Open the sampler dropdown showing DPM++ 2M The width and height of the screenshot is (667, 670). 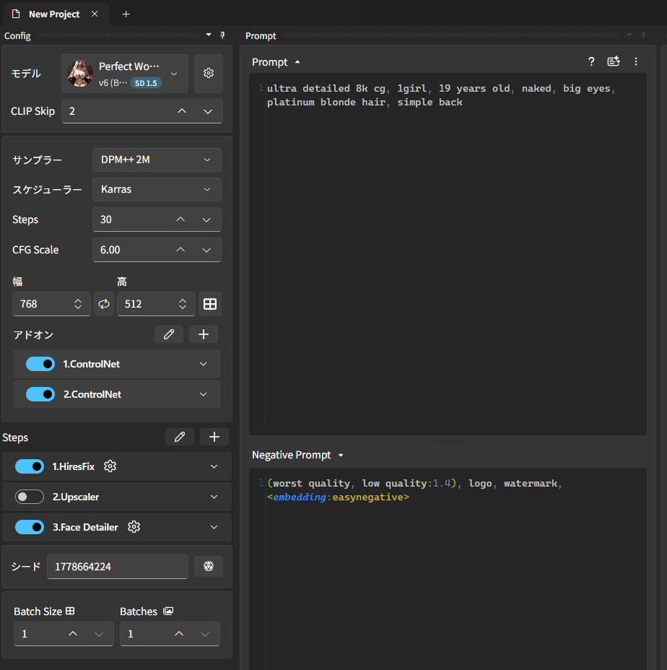point(157,160)
